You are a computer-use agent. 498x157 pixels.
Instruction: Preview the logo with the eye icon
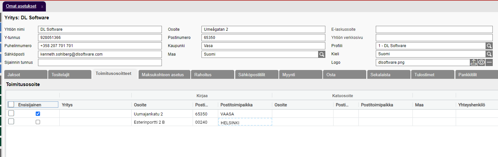(481, 62)
